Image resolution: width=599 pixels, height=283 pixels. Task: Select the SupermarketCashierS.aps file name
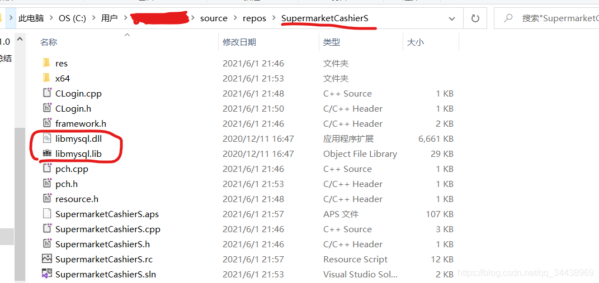(x=107, y=214)
